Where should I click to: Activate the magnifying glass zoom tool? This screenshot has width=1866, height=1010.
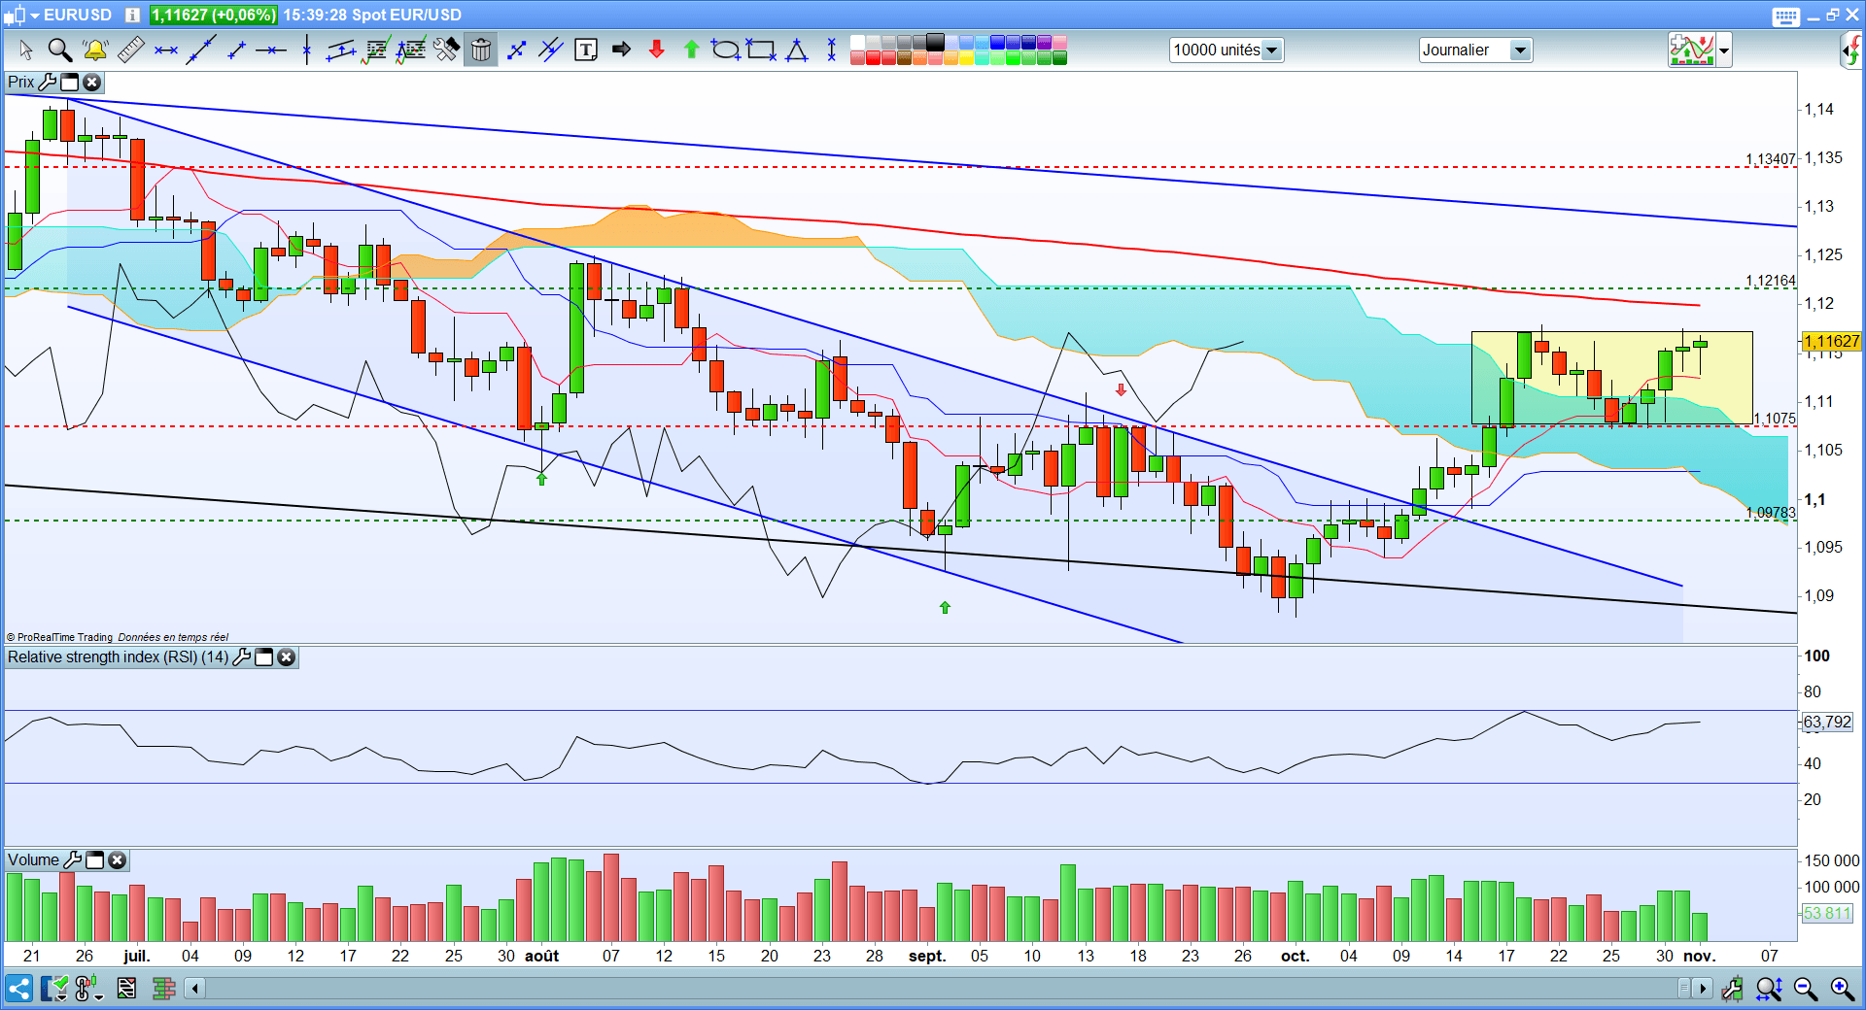click(x=60, y=50)
